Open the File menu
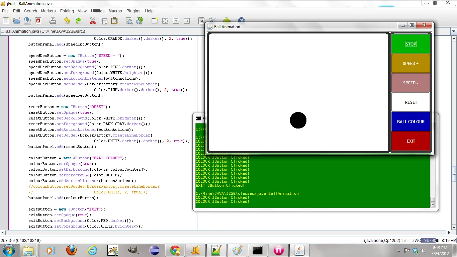457x257 pixels. [x=5, y=11]
